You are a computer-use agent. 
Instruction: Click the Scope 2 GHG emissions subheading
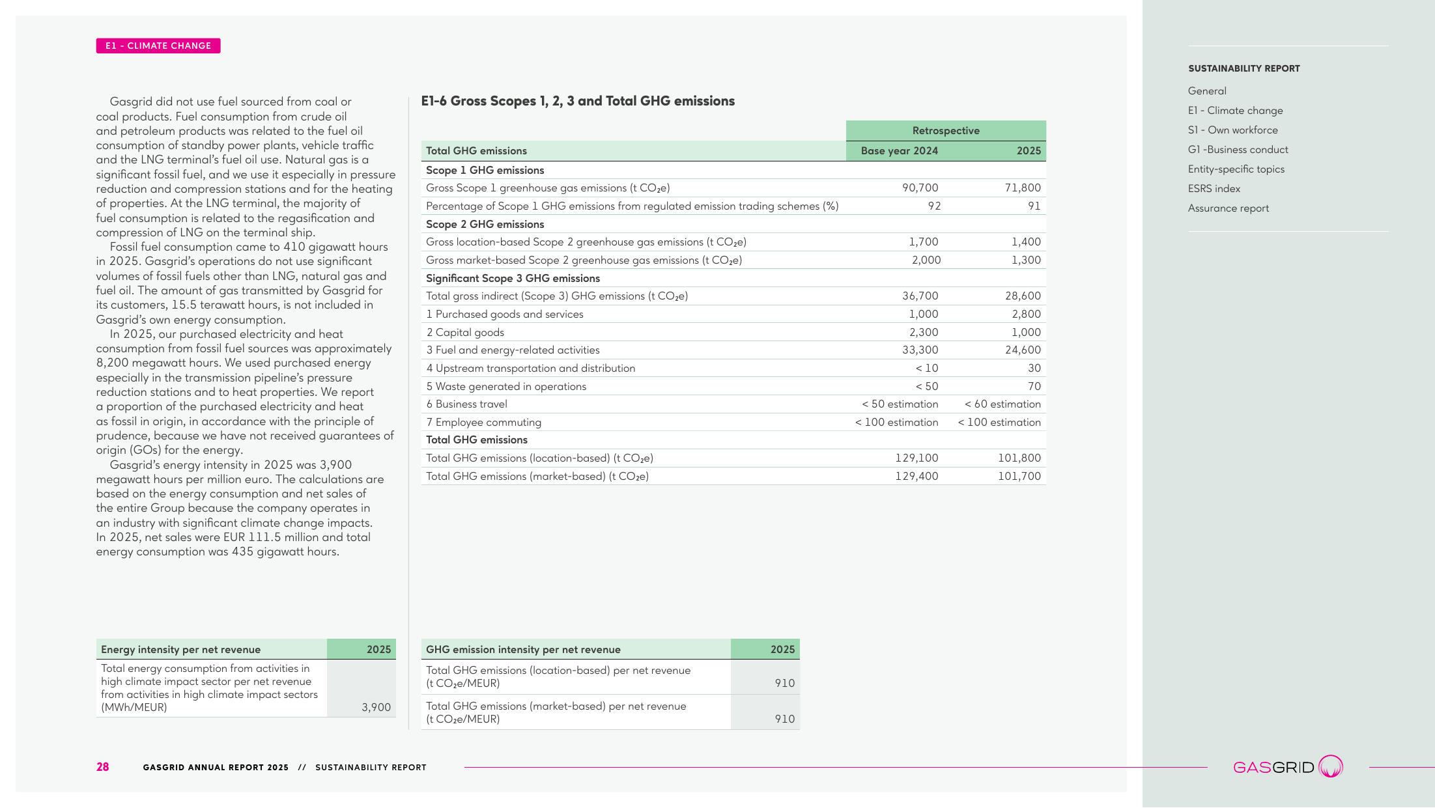click(x=485, y=224)
